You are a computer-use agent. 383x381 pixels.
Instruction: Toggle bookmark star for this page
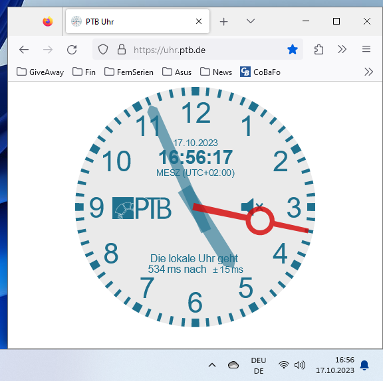pos(293,50)
